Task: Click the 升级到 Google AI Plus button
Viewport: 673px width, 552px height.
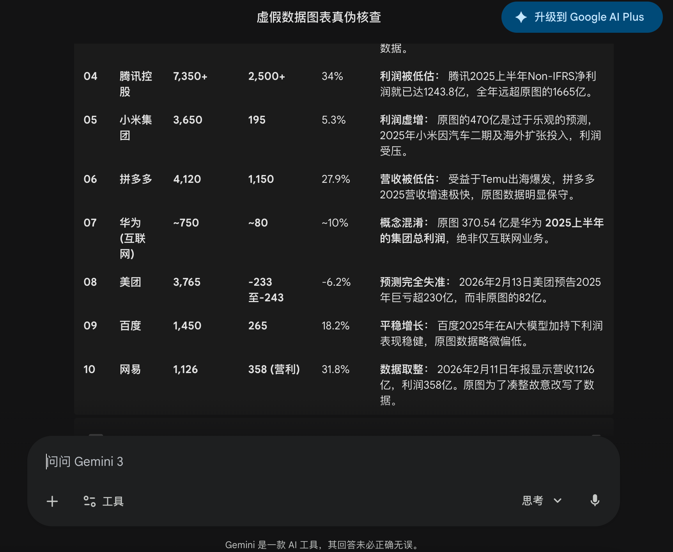Action: click(x=582, y=17)
